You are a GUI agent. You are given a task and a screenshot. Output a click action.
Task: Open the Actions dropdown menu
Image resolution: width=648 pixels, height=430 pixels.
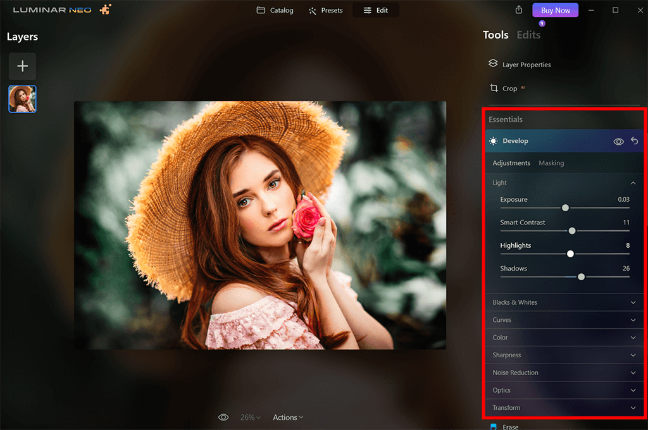288,417
